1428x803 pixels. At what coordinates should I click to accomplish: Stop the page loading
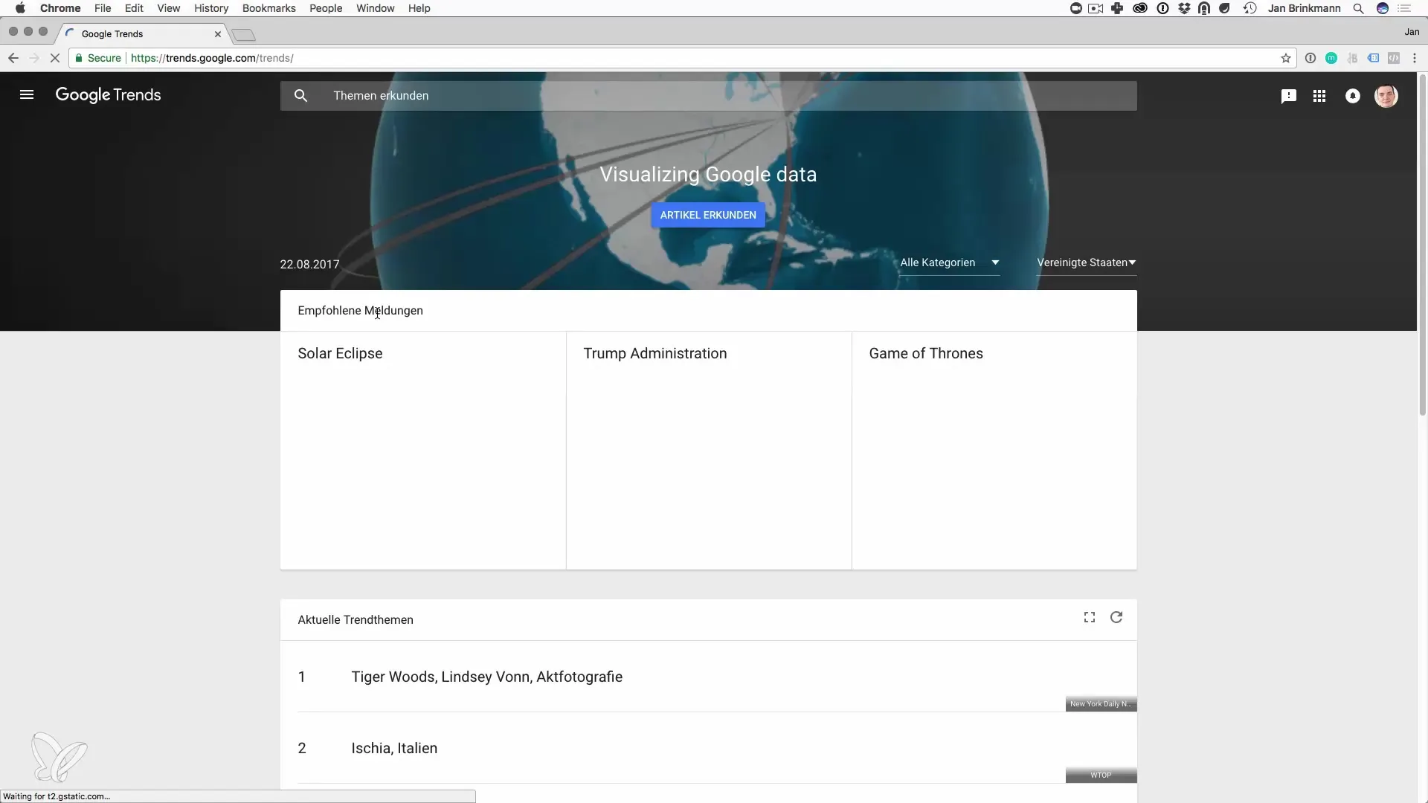(55, 58)
